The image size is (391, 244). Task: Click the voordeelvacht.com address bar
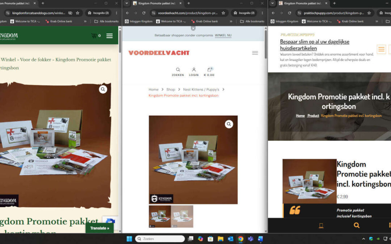pyautogui.click(x=188, y=13)
